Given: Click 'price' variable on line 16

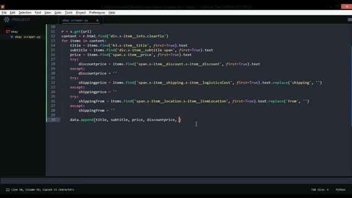Looking at the screenshot, I should (75, 55).
